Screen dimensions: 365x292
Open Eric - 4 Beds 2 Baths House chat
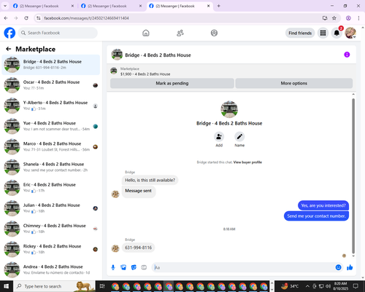(x=50, y=188)
